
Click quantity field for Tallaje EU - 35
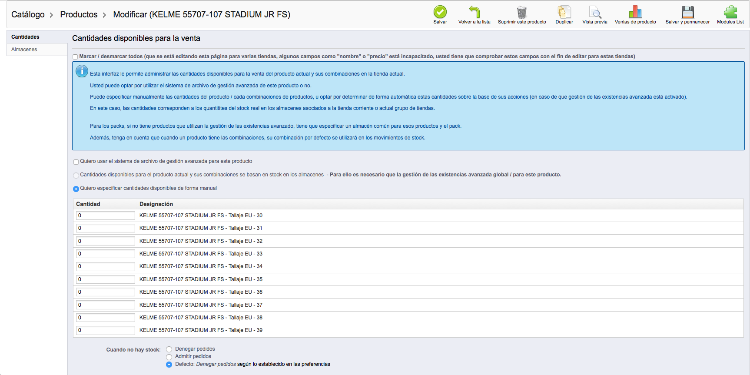click(x=106, y=279)
